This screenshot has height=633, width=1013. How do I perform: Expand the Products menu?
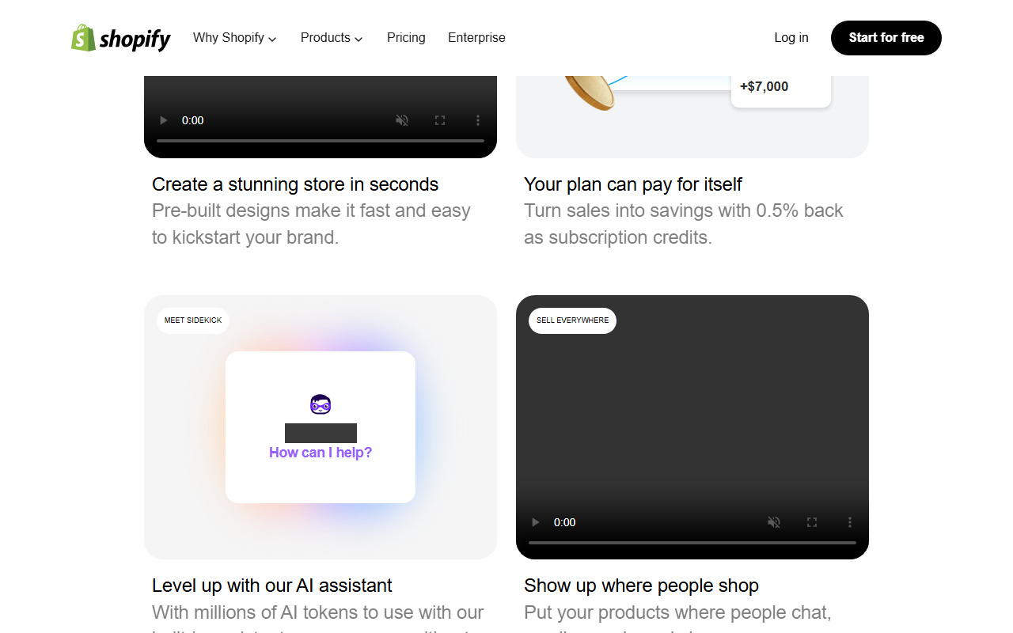pyautogui.click(x=332, y=38)
